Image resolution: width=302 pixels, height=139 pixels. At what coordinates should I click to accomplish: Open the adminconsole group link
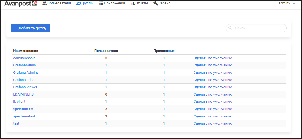[24, 58]
